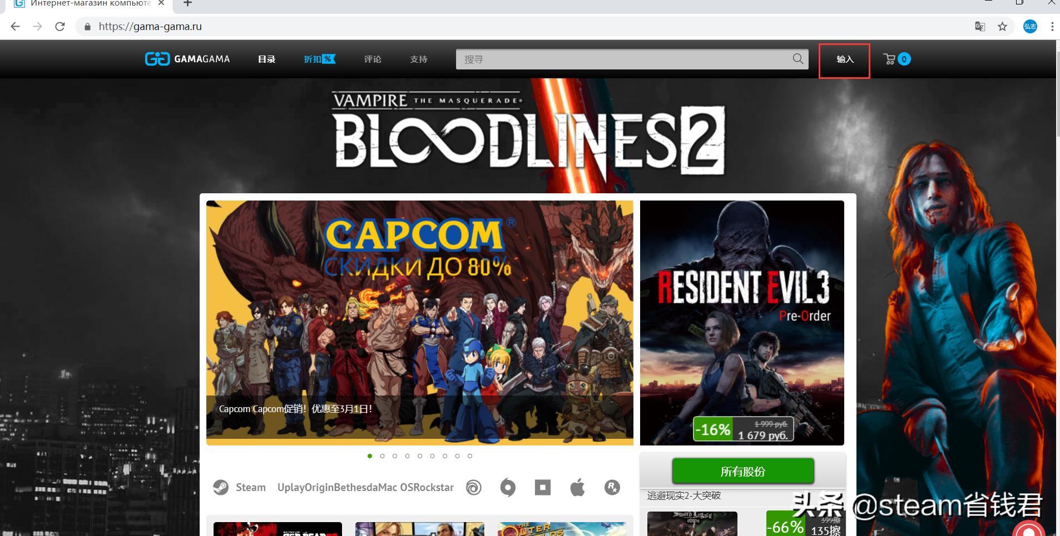
Task: Filter by the Origin platform icon
Action: 508,488
